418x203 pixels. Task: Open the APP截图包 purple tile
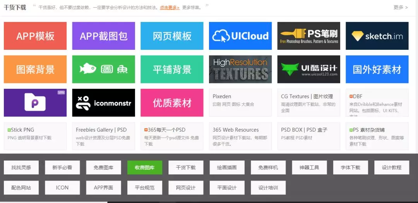103,36
